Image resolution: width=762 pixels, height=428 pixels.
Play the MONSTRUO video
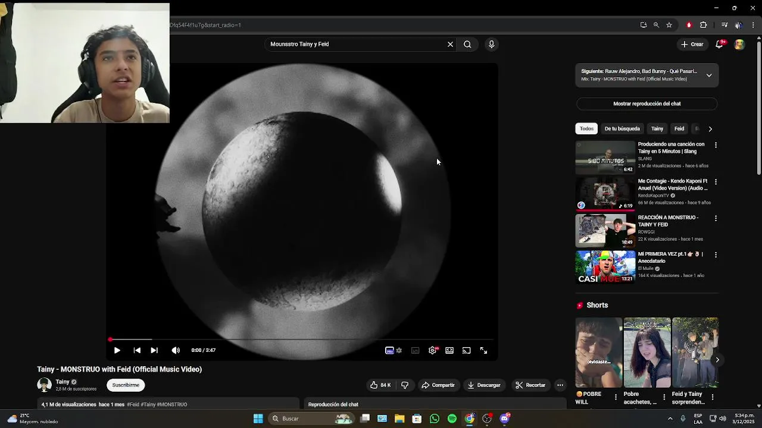pos(117,351)
